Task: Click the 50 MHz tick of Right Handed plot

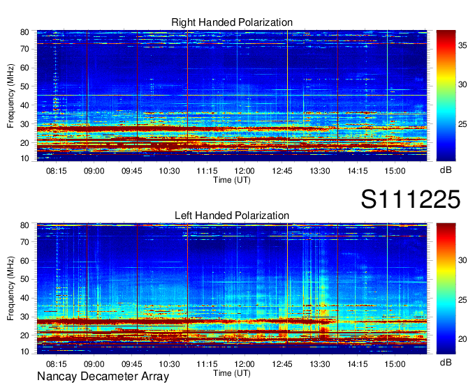Action: click(x=24, y=86)
